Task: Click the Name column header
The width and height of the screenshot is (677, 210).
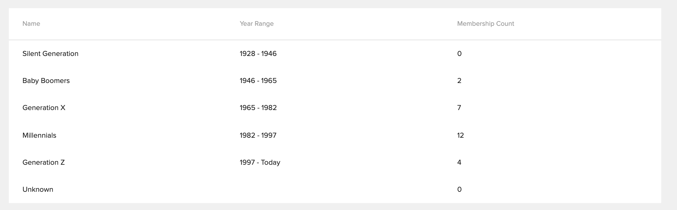Action: click(31, 24)
